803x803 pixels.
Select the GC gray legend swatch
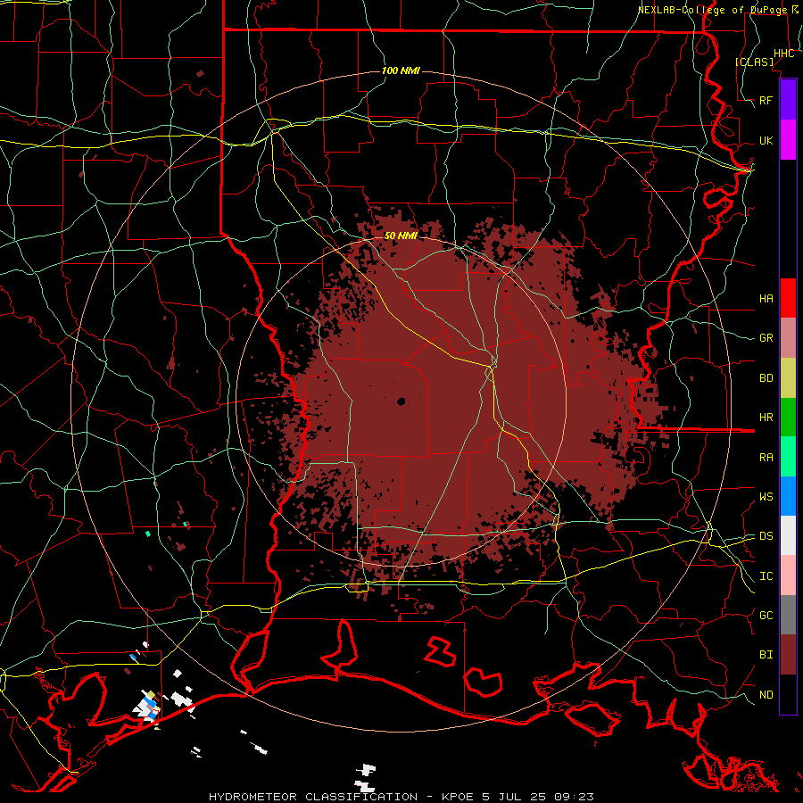[788, 615]
